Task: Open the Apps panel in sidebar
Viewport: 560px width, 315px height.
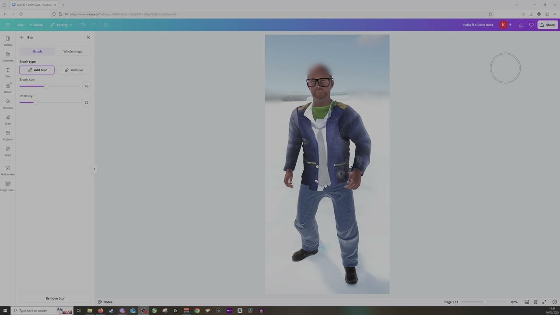Action: pos(8,151)
